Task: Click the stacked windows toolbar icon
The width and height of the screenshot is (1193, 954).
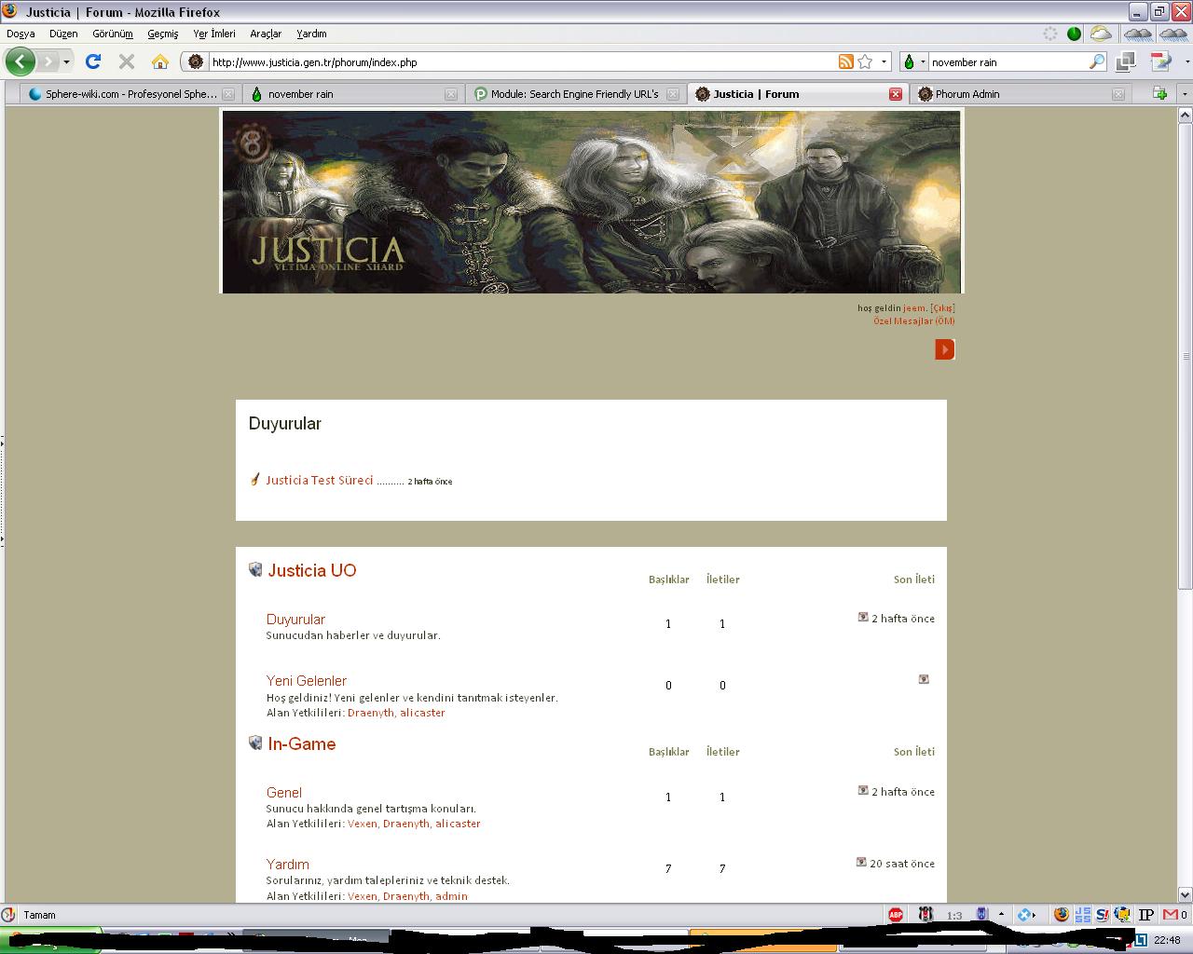Action: coord(1126,61)
